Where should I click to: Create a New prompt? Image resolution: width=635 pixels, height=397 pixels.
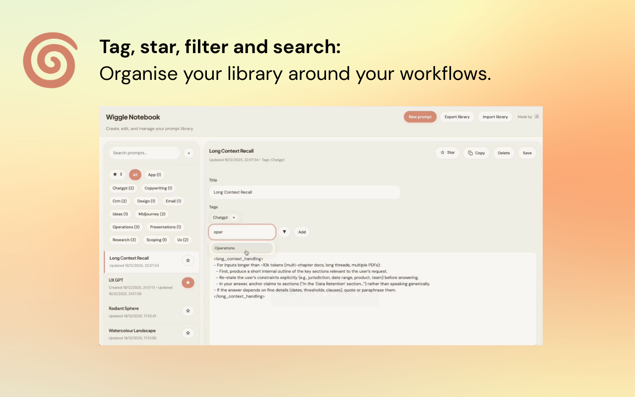[x=420, y=117]
